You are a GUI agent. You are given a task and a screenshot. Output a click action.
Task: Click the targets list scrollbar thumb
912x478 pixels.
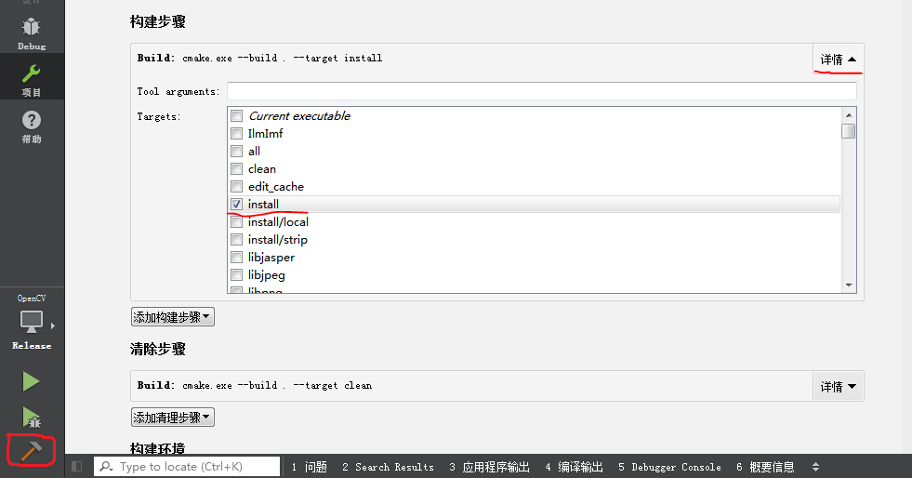(849, 131)
